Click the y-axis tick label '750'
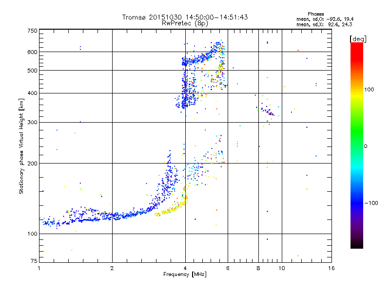The image size is (390, 292). (x=33, y=31)
